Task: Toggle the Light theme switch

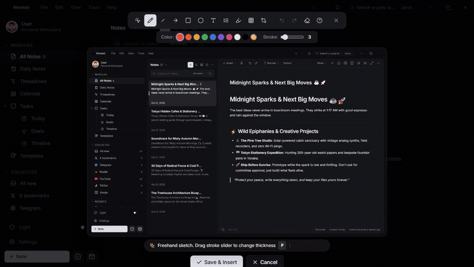Action: [82, 227]
